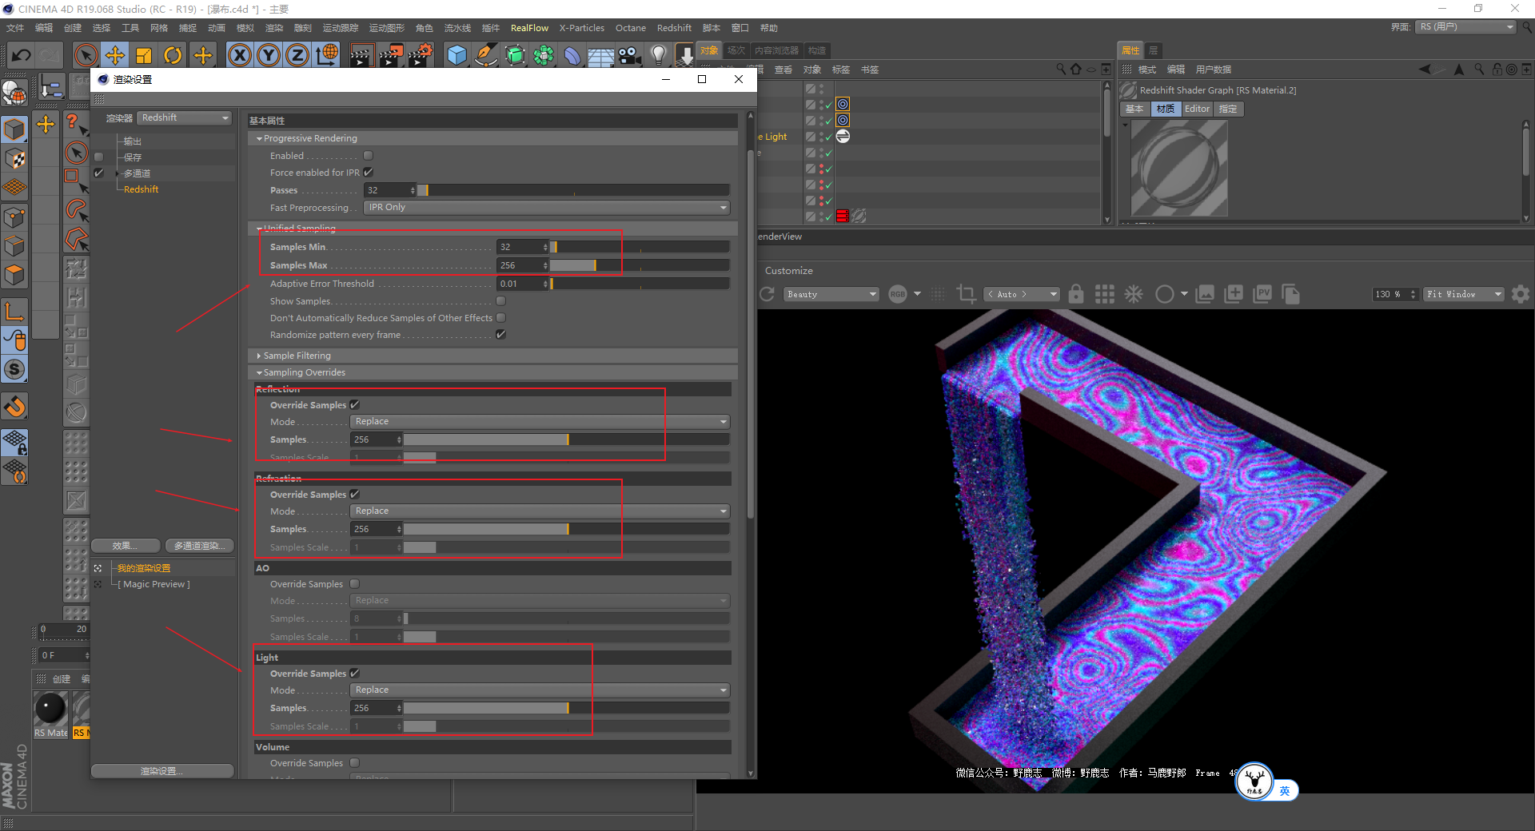Click the 多通道渲染 button
This screenshot has width=1535, height=831.
pos(199,546)
